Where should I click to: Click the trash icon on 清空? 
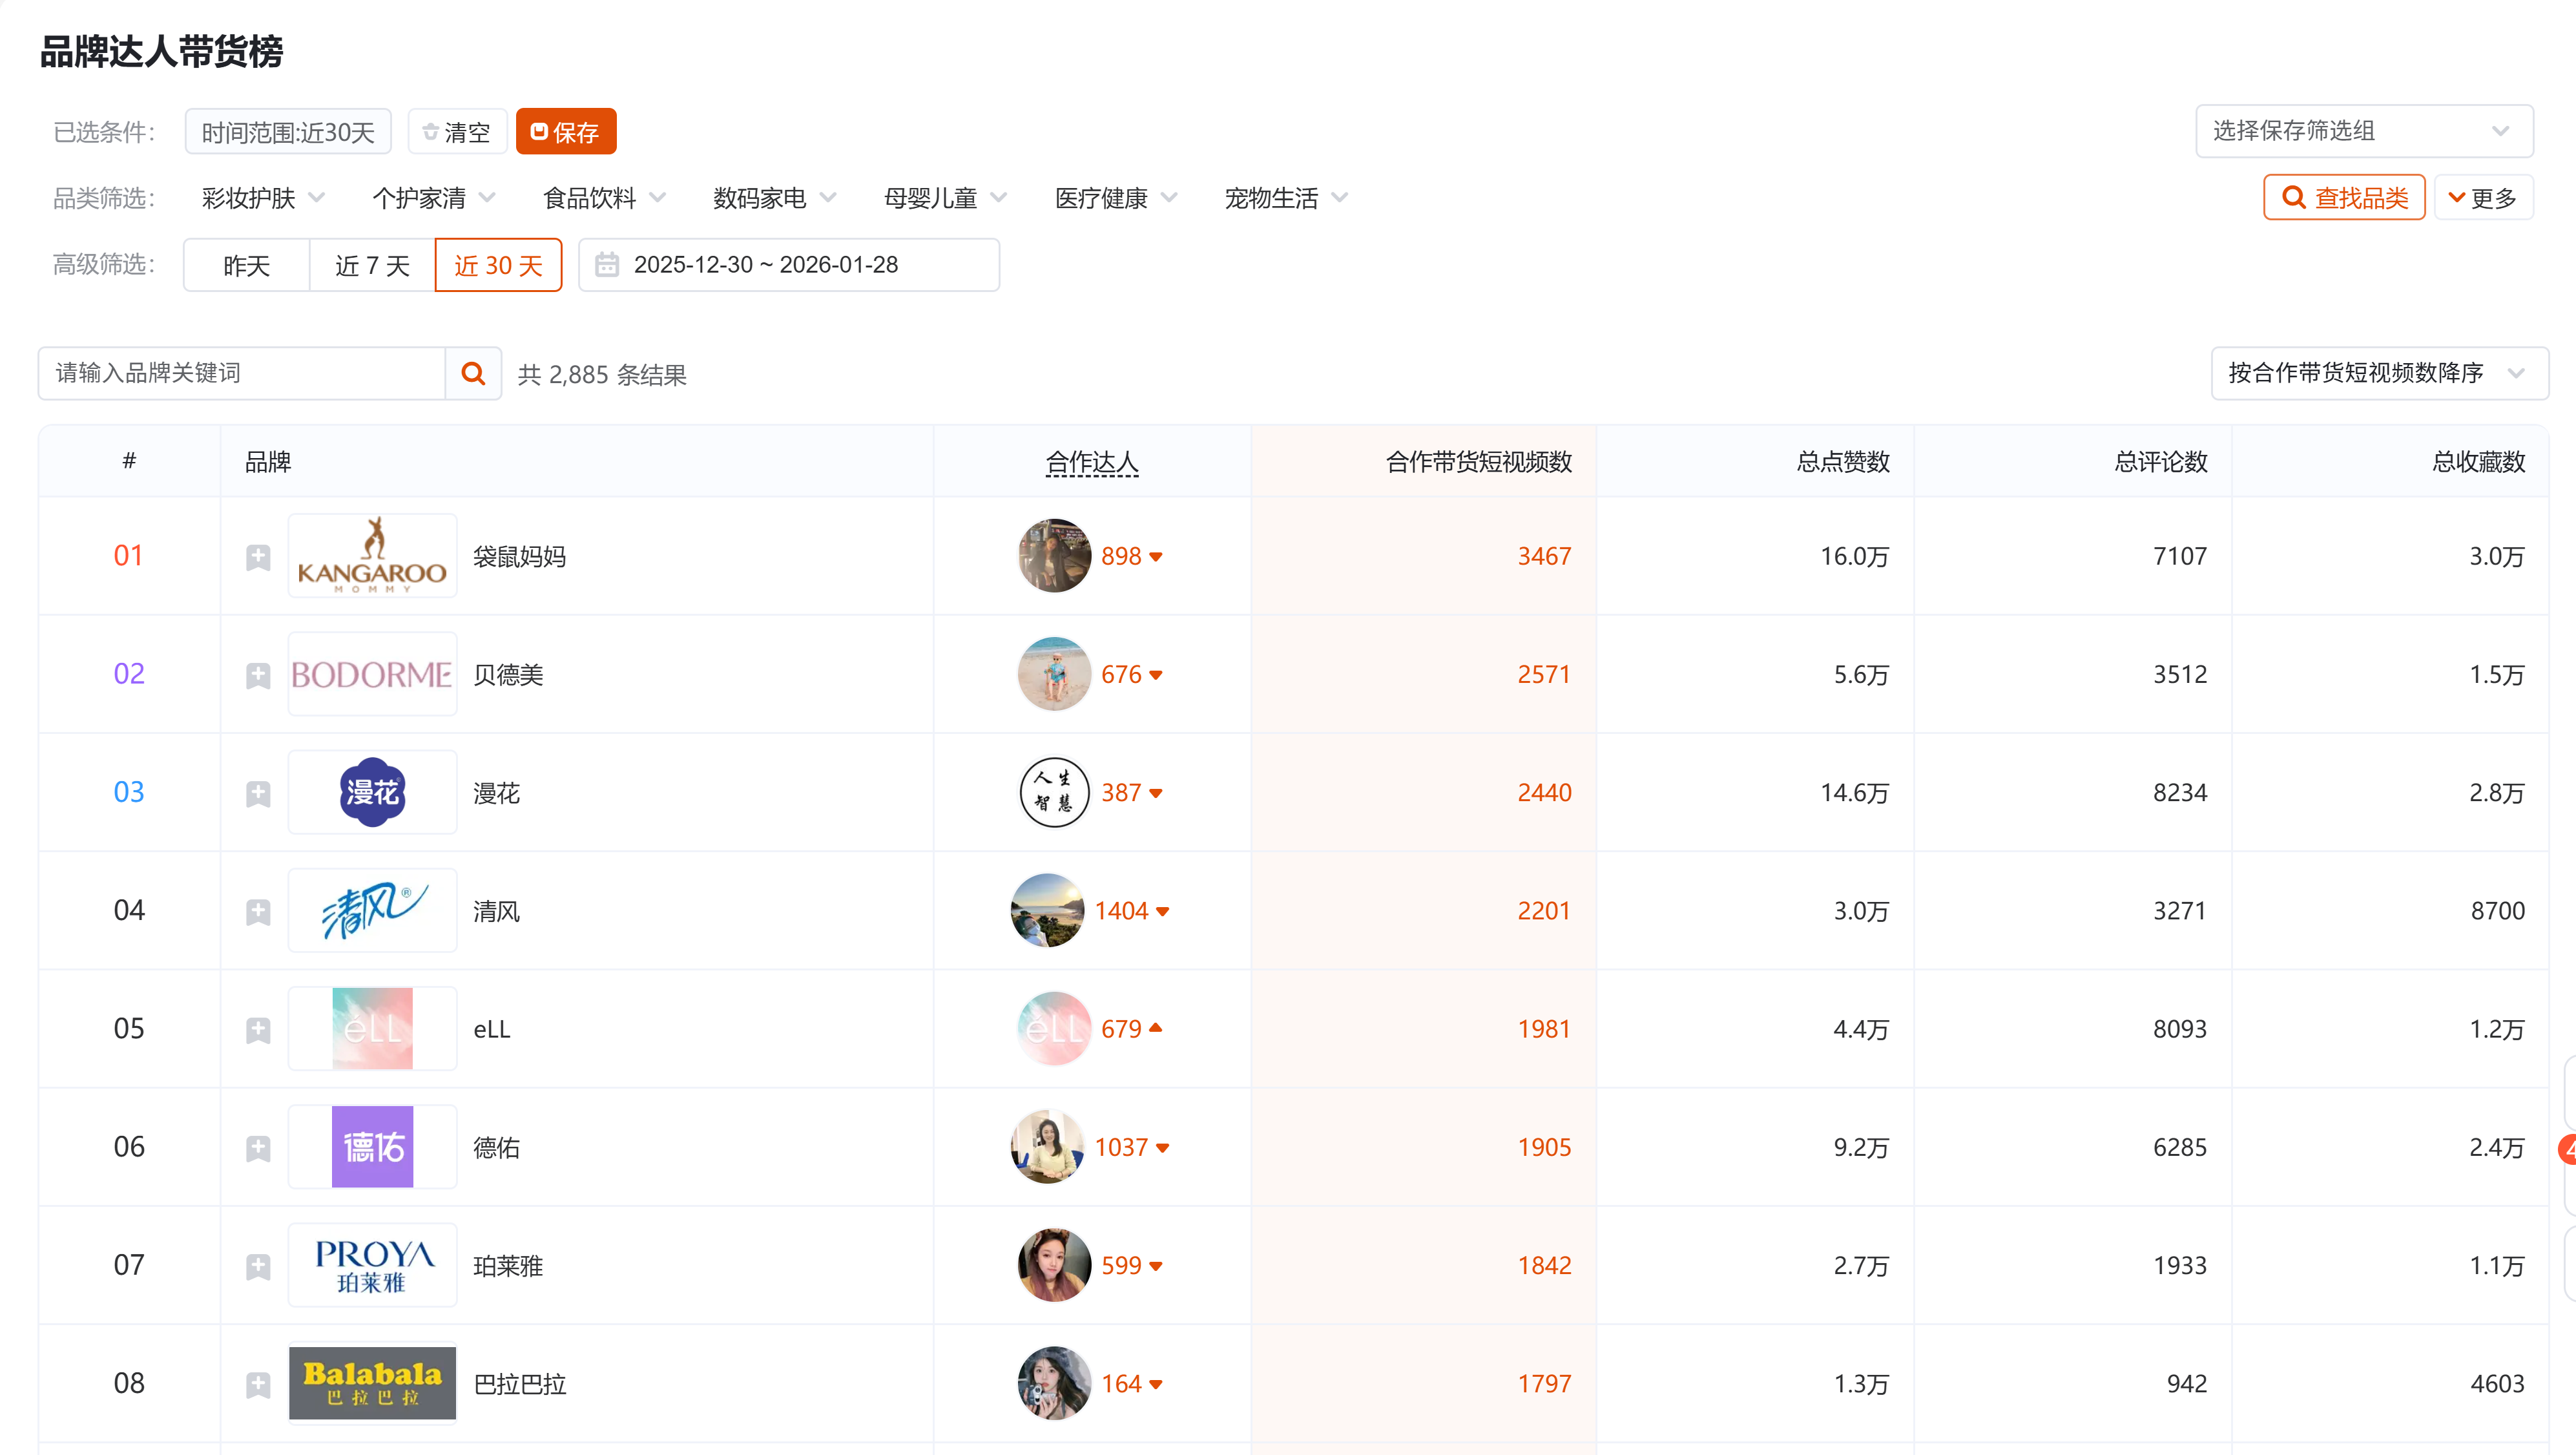tap(431, 132)
